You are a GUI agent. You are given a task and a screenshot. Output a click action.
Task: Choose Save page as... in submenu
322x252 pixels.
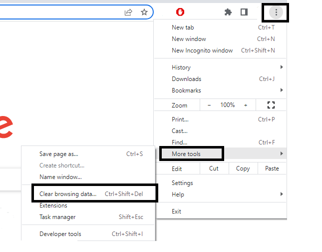(88, 154)
